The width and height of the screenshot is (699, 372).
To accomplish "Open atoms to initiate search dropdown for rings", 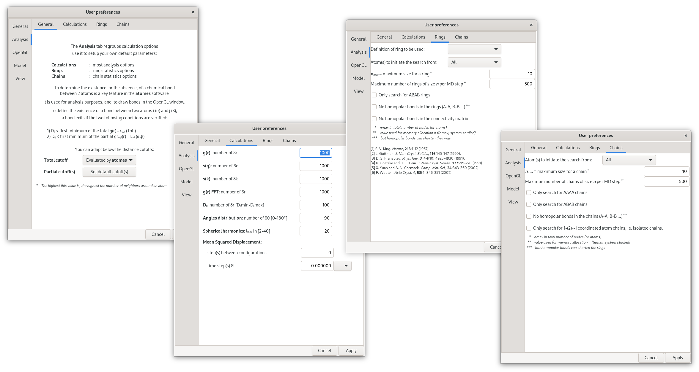I will pyautogui.click(x=474, y=62).
